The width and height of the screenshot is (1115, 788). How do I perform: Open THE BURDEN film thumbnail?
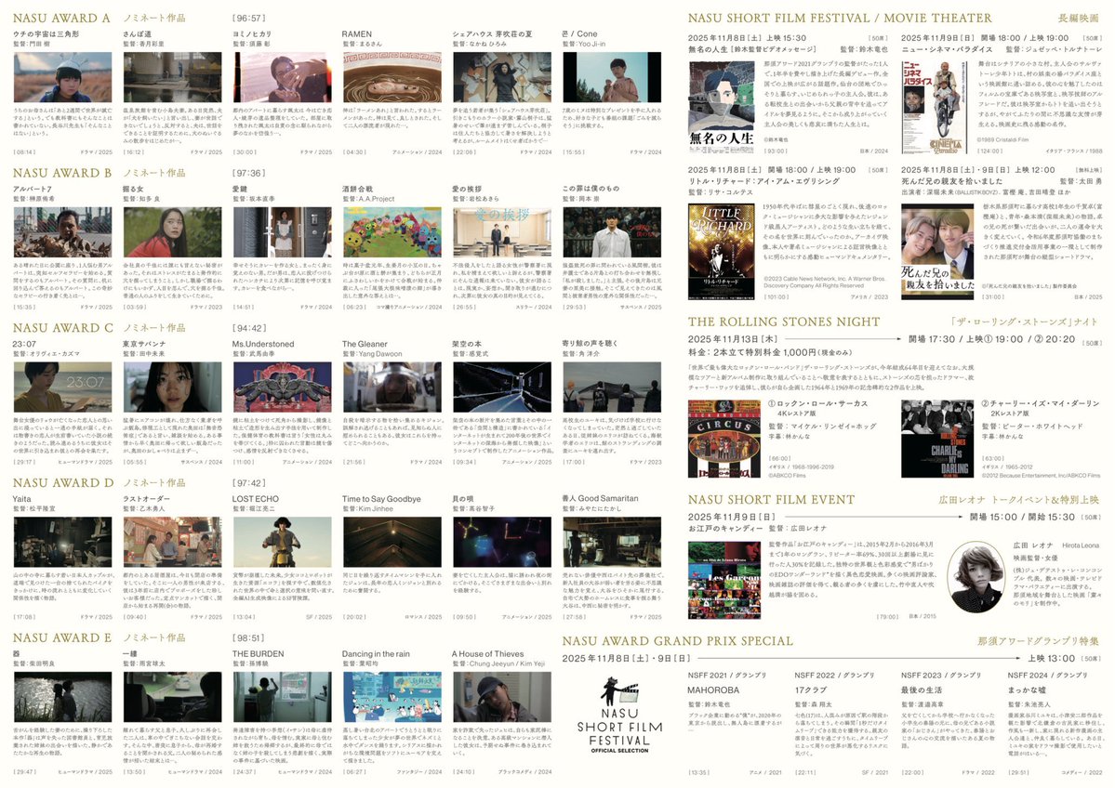tap(283, 696)
